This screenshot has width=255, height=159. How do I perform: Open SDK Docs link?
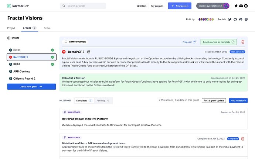click(x=141, y=6)
